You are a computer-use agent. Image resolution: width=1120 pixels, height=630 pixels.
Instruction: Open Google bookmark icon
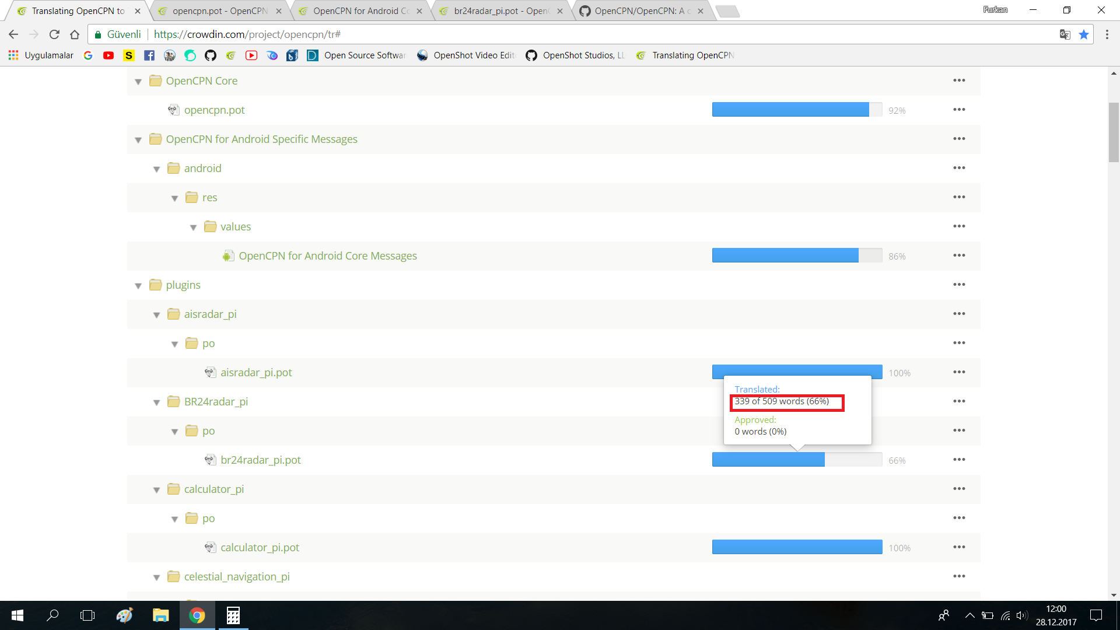coord(88,55)
